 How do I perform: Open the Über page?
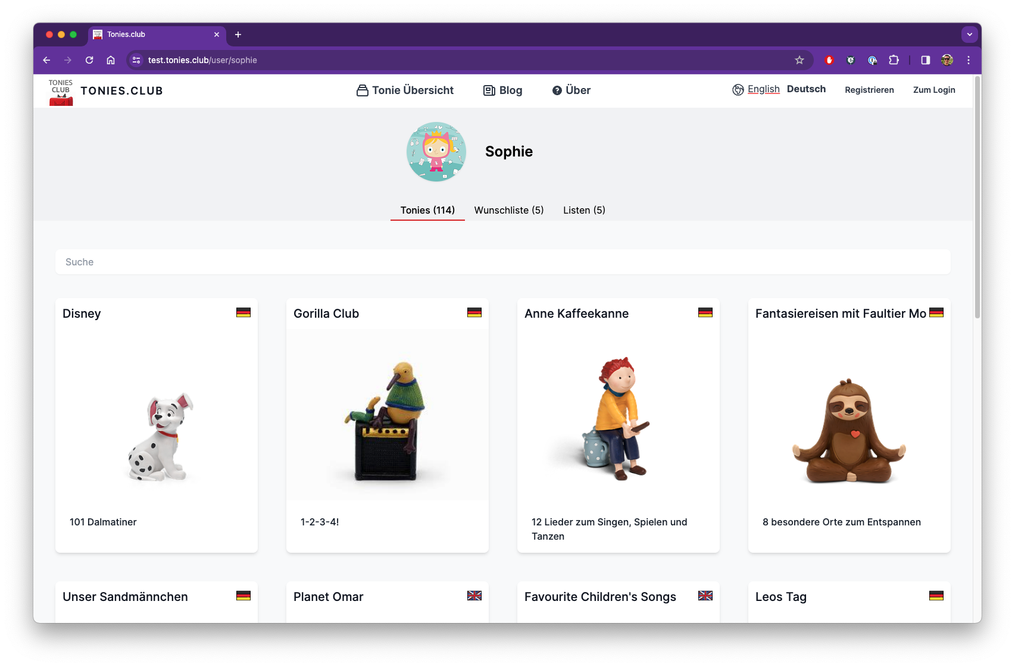571,90
